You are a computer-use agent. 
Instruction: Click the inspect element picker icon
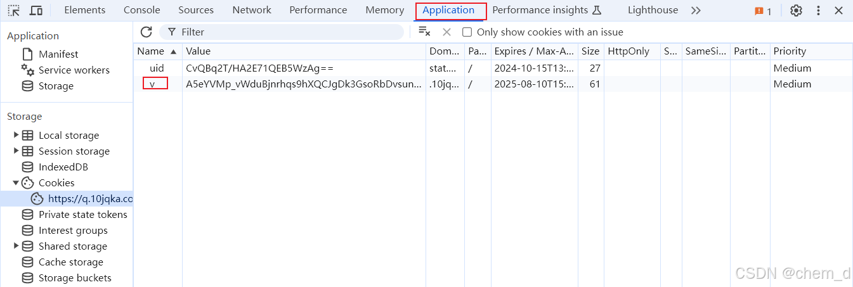tap(13, 11)
